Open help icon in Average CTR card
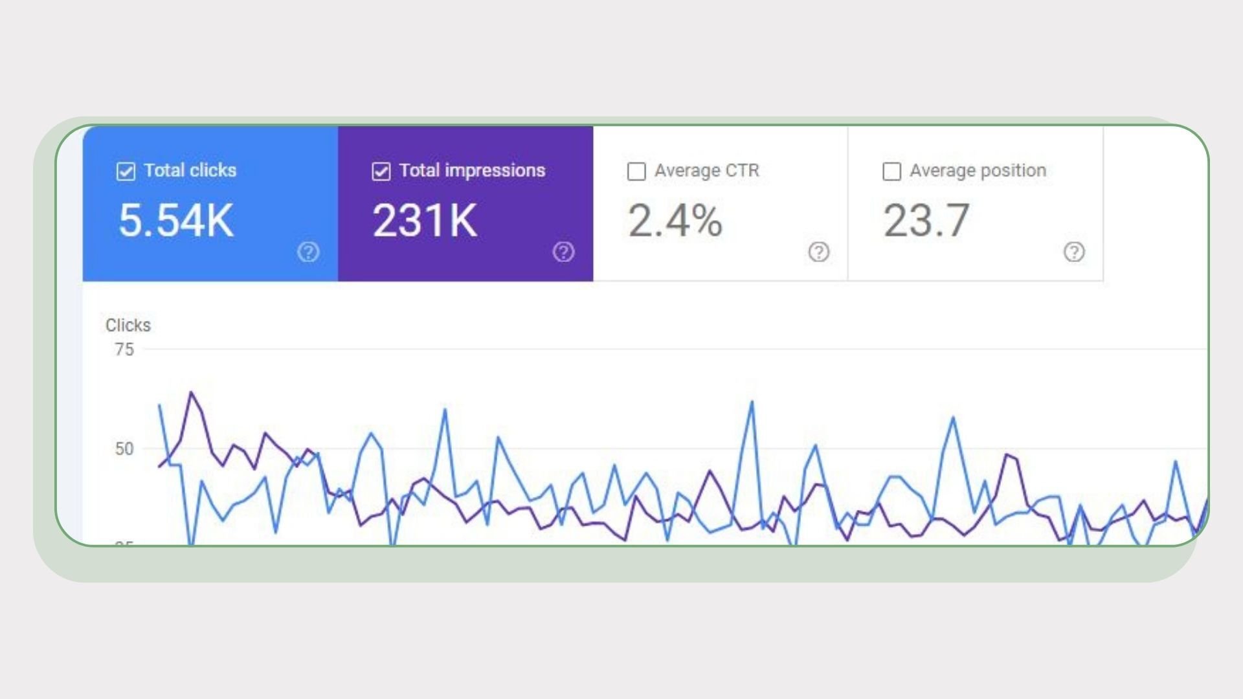Viewport: 1243px width, 699px height. [x=818, y=252]
